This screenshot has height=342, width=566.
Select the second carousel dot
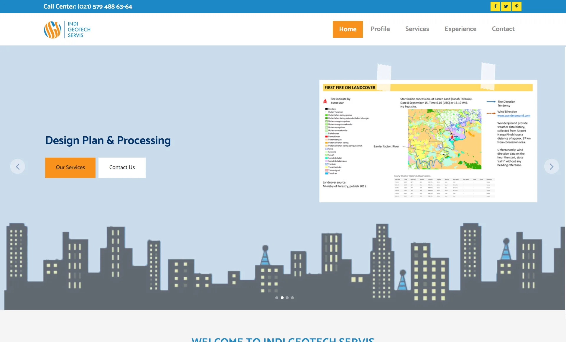[x=282, y=298]
